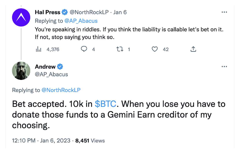Like Hal Press's tweet with heart icon
The width and height of the screenshot is (239, 151).
pyautogui.click(x=155, y=49)
